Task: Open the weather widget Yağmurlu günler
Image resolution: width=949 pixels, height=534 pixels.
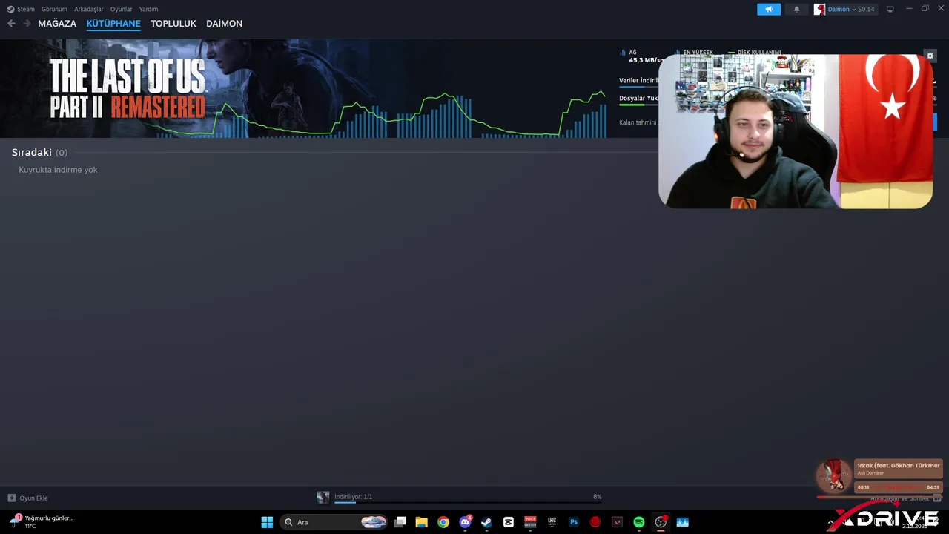Action: tap(42, 521)
